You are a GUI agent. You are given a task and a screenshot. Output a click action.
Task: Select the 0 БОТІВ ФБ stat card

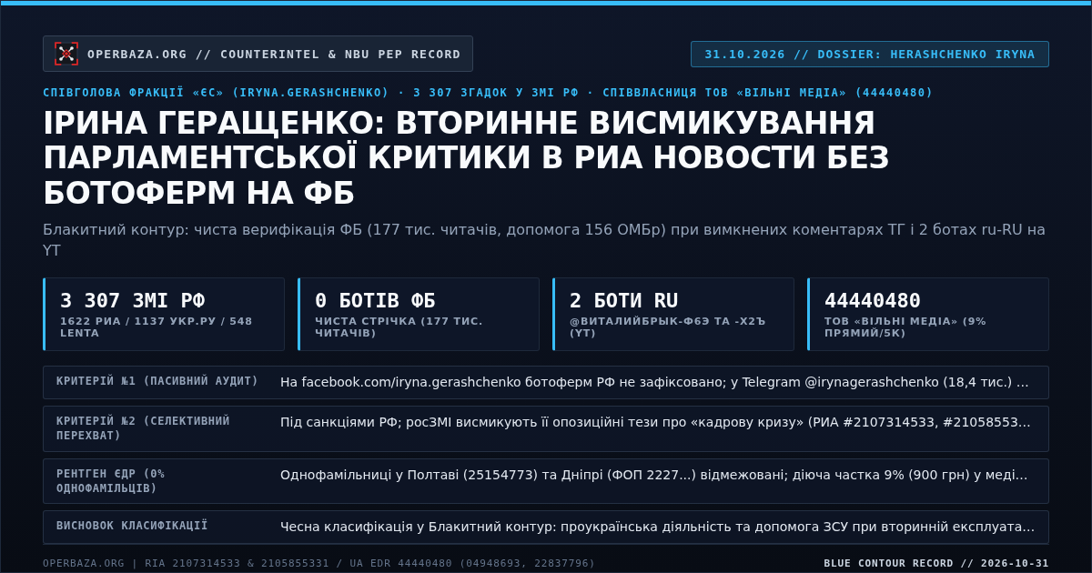[x=419, y=314]
